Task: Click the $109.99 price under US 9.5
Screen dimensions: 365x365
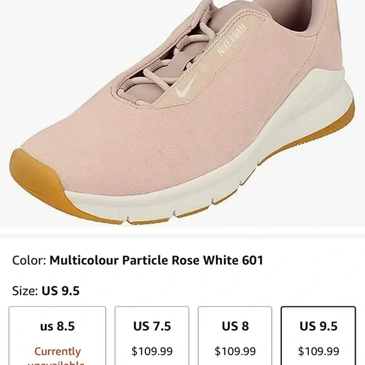Action: [x=318, y=351]
